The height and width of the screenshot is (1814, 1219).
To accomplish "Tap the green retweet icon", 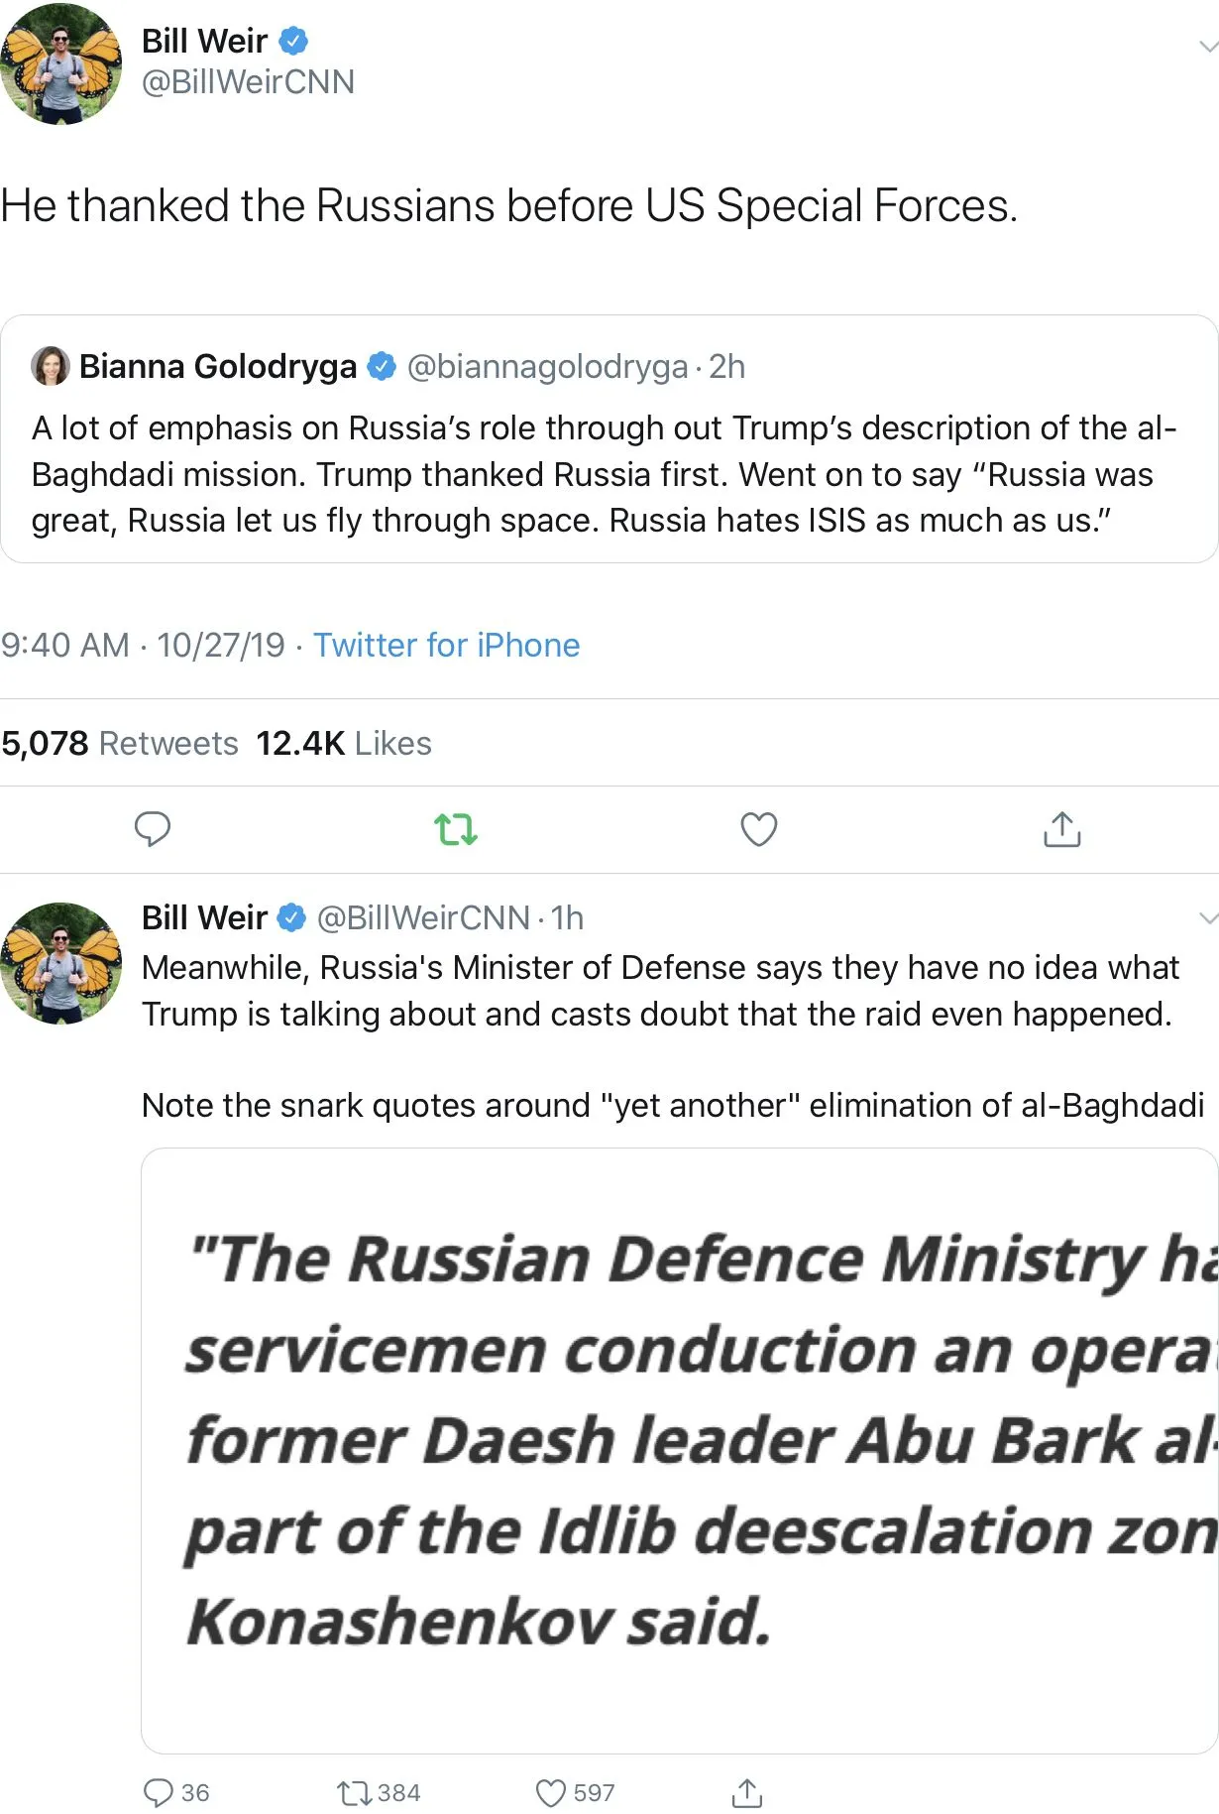I will 456,829.
